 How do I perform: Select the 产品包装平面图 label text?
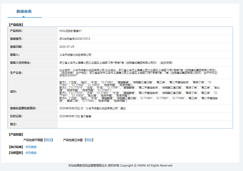click(33, 140)
